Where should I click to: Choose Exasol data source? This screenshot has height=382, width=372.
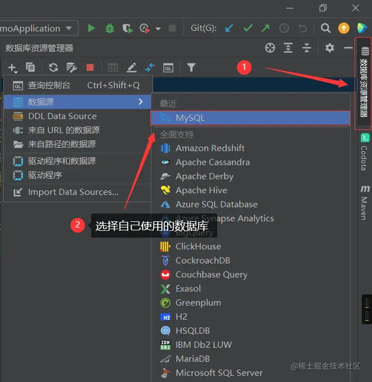251,289
